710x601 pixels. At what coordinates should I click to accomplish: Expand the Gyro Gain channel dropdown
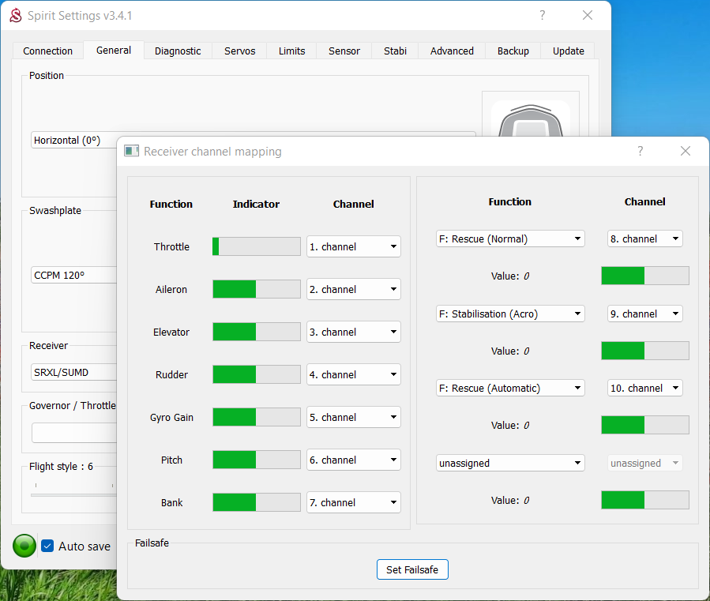pos(353,417)
